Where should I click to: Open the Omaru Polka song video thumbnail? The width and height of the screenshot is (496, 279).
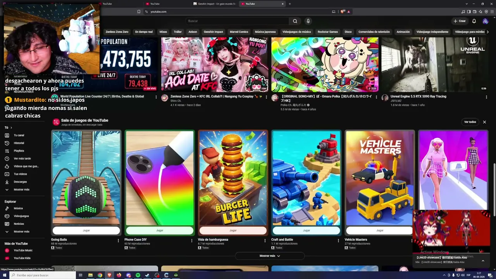[325, 65]
